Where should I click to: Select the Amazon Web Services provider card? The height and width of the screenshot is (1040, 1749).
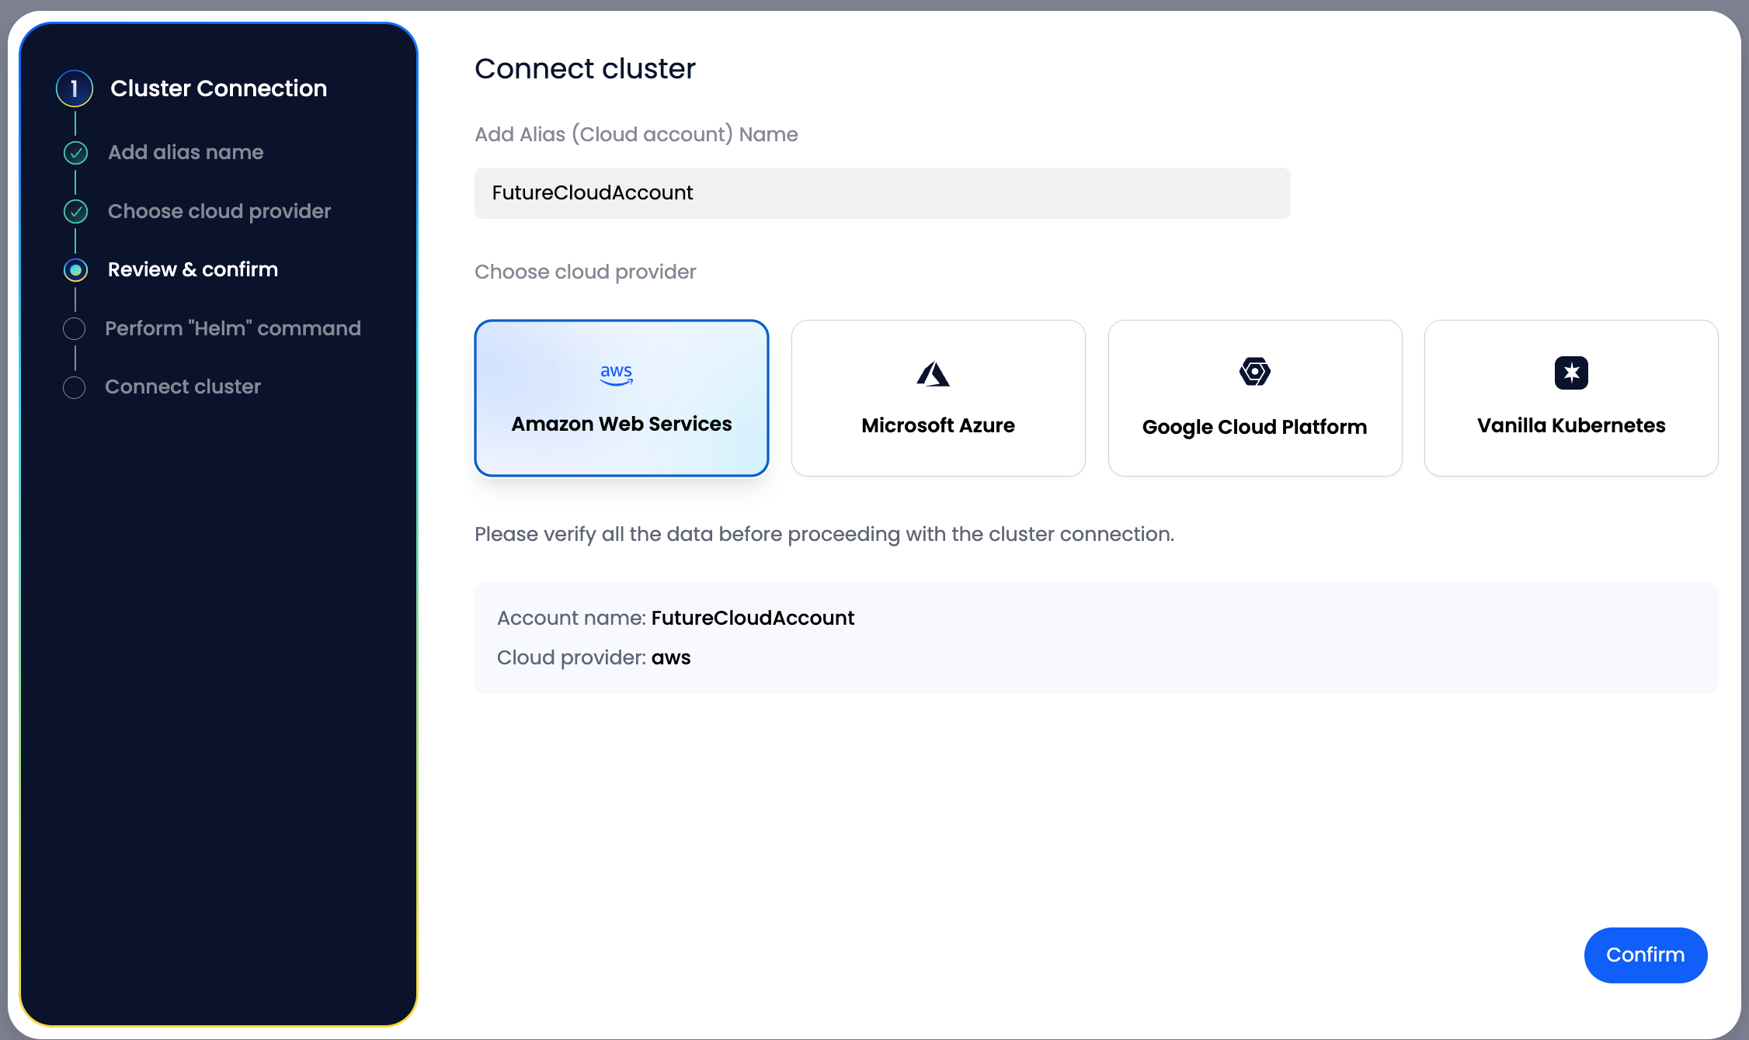click(x=621, y=398)
